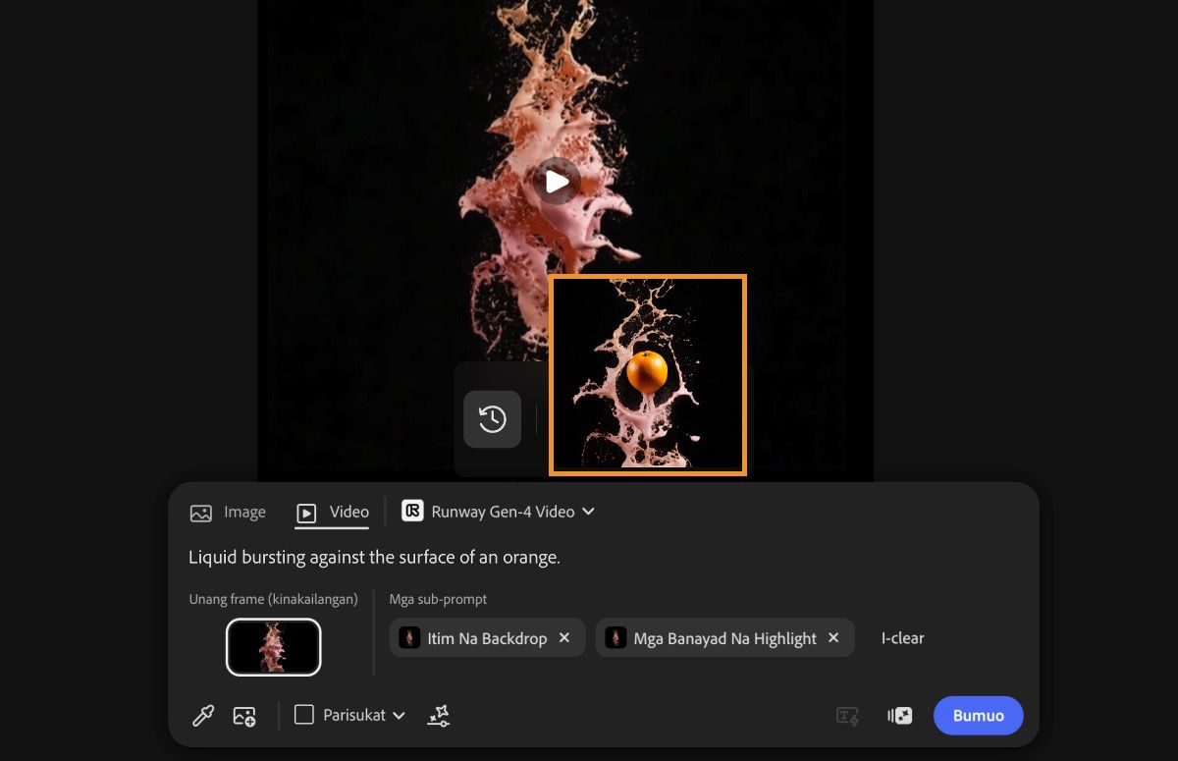Click the Video tab play icon
1178x761 pixels.
click(x=307, y=513)
